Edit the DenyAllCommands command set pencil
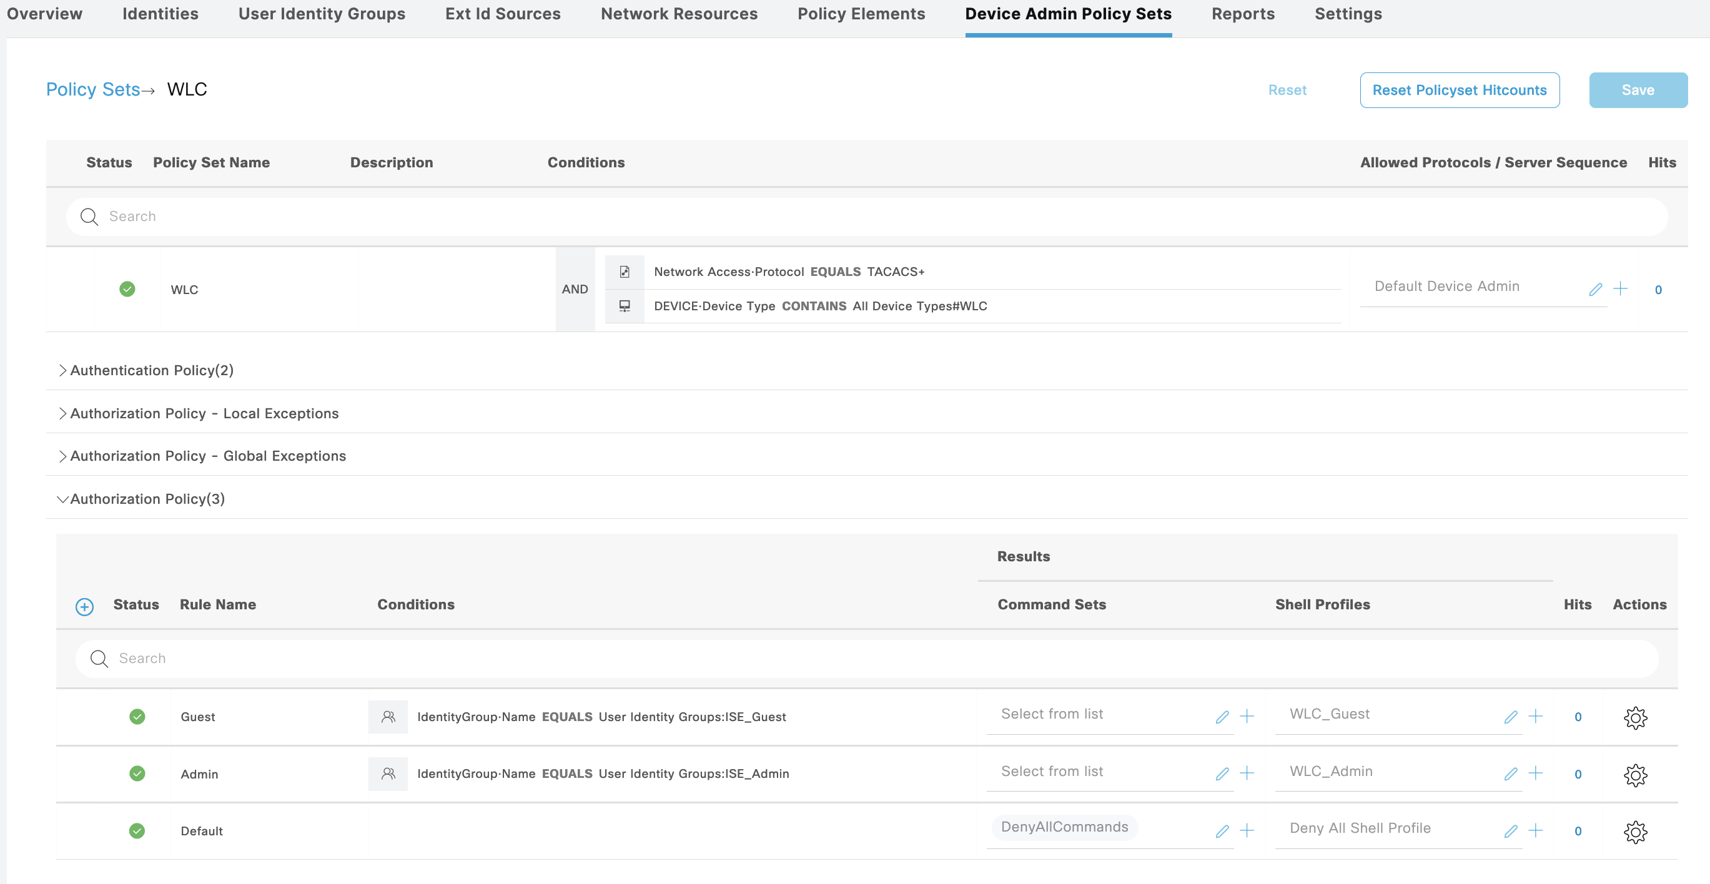This screenshot has height=884, width=1710. point(1222,831)
